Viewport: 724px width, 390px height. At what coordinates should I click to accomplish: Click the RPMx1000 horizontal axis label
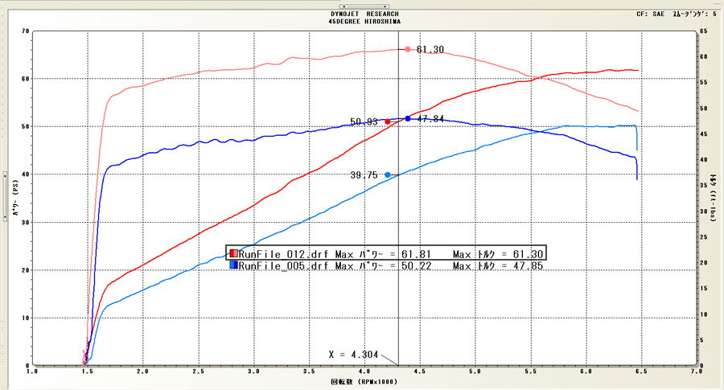364,383
